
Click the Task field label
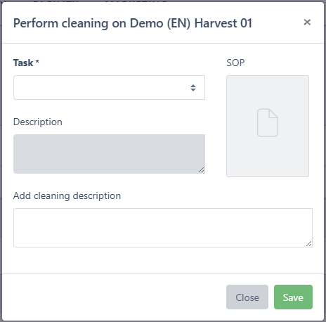(x=23, y=63)
